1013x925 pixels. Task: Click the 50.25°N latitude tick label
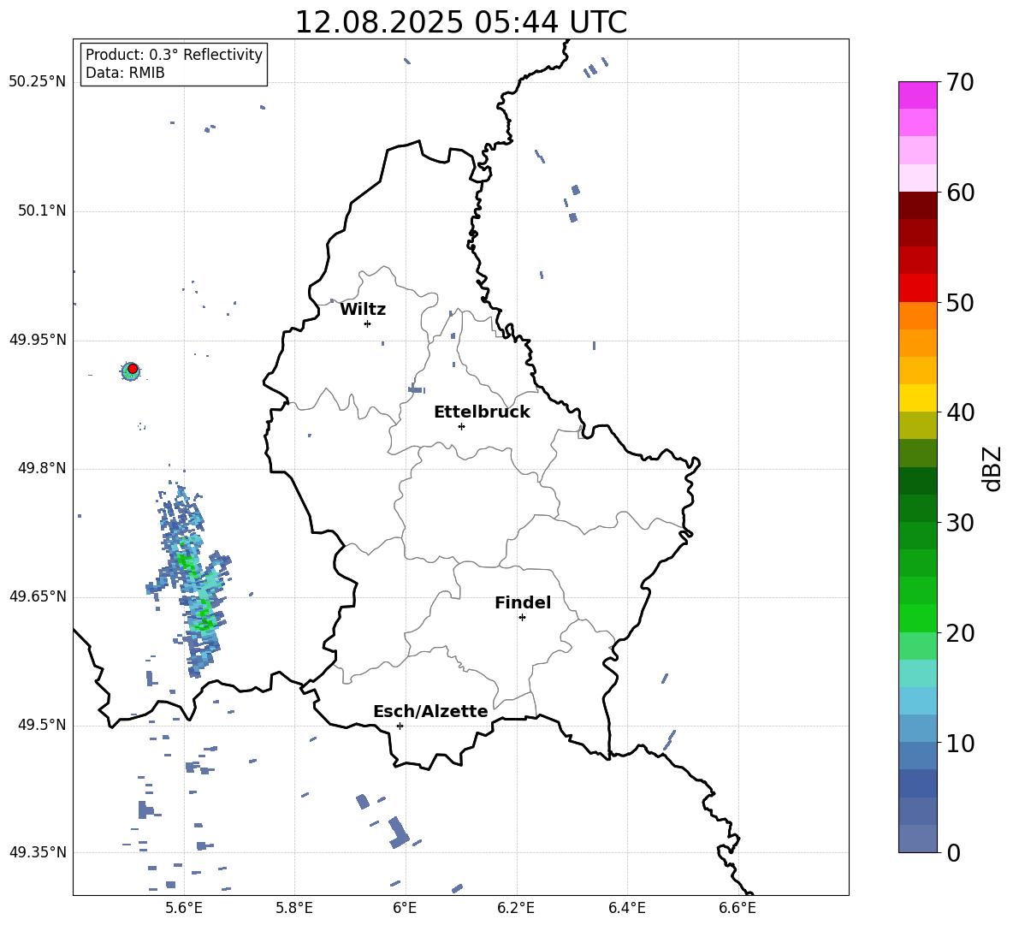coord(38,82)
